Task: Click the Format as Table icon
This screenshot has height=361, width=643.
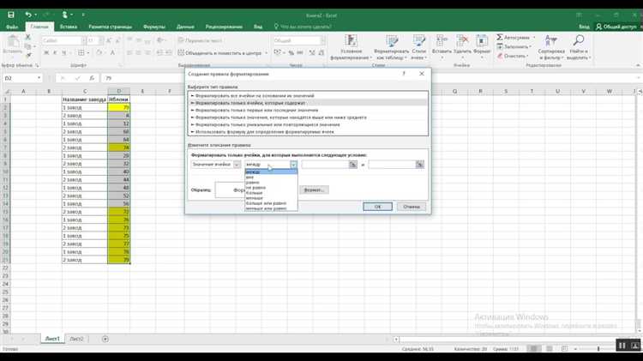Action: click(392, 40)
